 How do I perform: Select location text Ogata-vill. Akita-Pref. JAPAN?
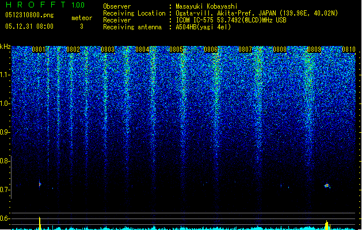tap(226, 13)
